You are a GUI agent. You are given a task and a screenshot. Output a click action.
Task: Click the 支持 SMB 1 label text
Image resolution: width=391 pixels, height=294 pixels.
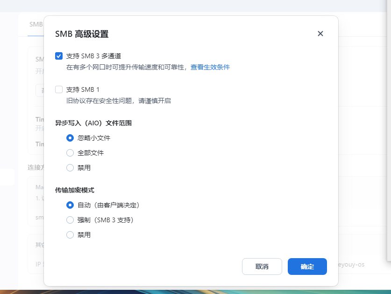point(83,89)
